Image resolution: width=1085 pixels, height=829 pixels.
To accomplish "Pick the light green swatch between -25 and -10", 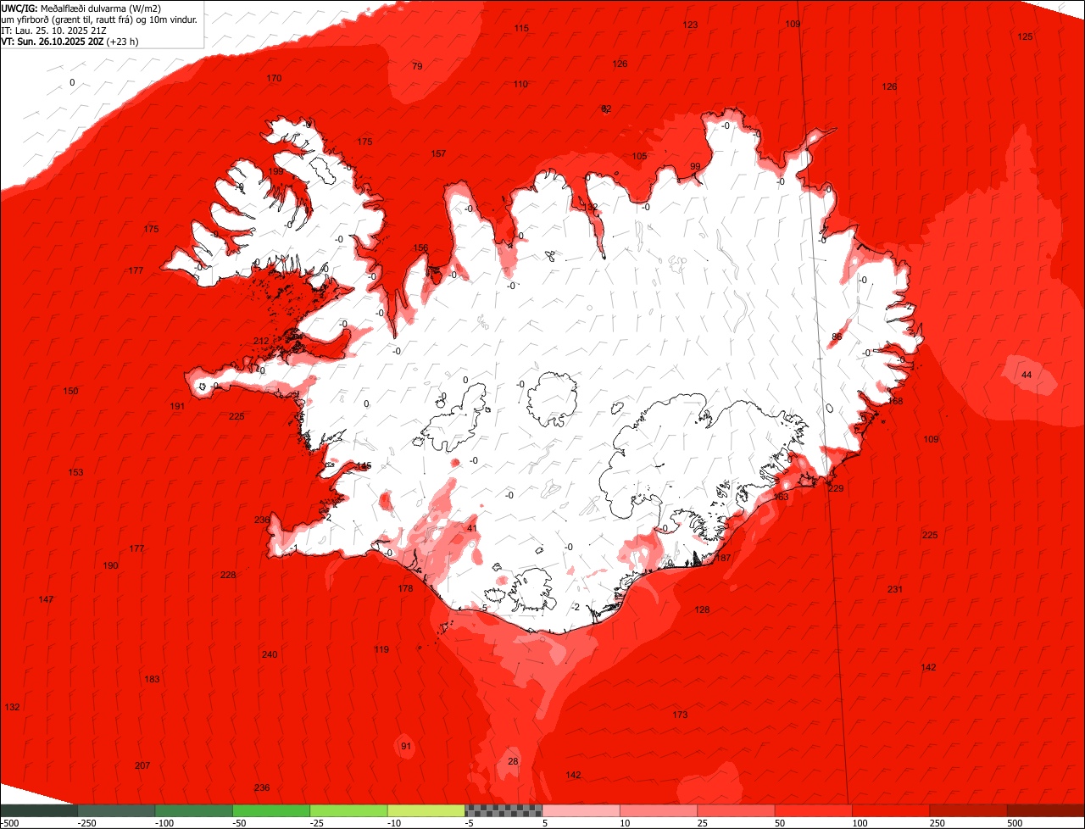I will click(348, 810).
